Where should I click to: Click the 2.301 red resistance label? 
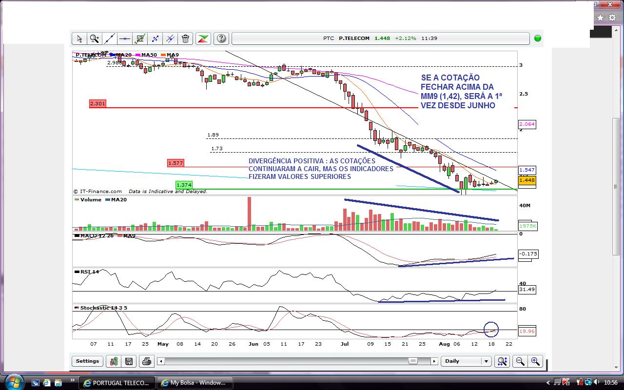pos(97,103)
